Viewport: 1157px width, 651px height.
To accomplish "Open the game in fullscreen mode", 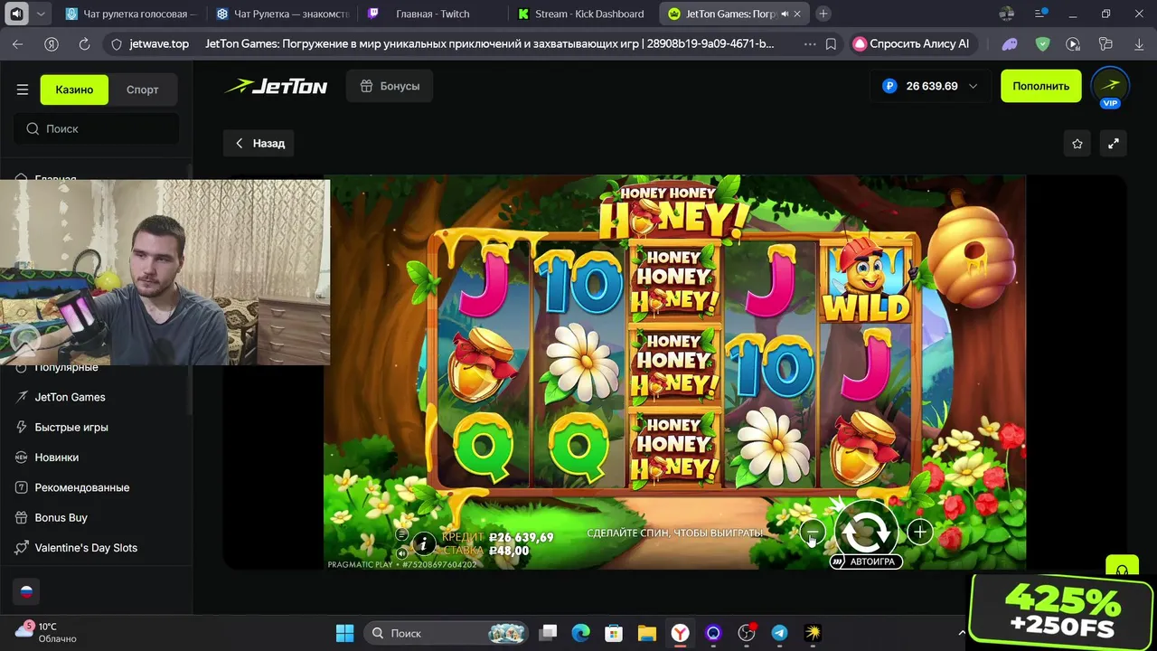I will click(1114, 143).
